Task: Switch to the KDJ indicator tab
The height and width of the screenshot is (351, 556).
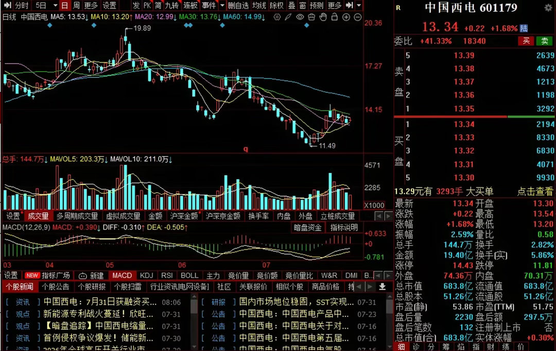Action: click(x=146, y=275)
